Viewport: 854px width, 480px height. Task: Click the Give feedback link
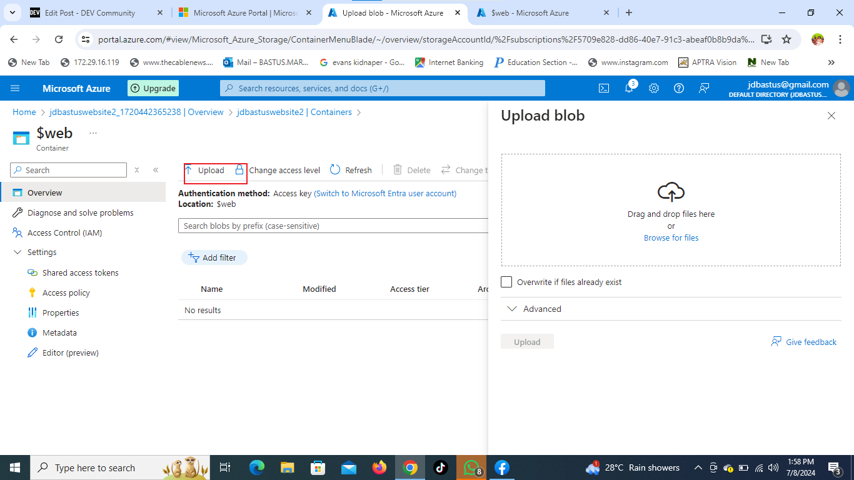tap(804, 342)
